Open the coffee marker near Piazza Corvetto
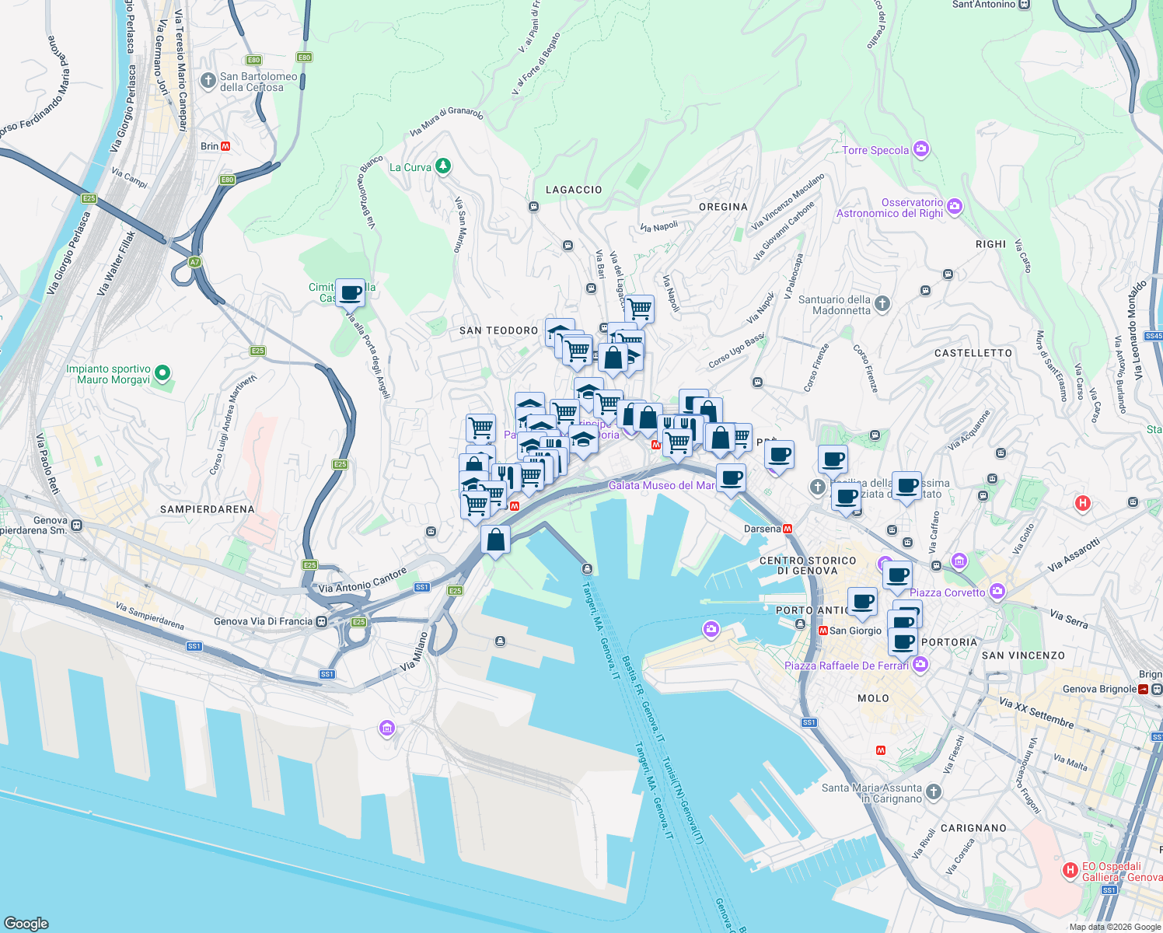Viewport: 1163px width, 933px height. click(x=899, y=577)
